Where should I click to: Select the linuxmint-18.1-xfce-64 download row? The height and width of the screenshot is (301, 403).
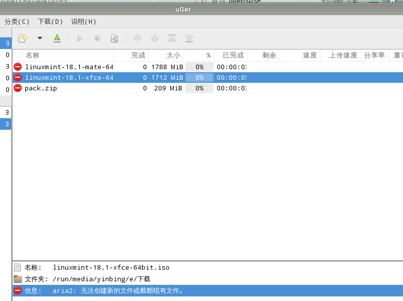pos(208,77)
